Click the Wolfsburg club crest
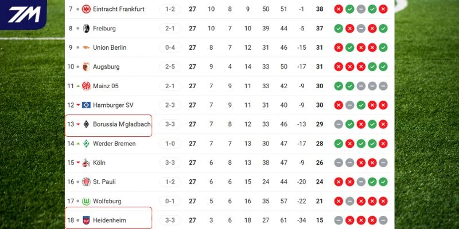 click(x=86, y=201)
